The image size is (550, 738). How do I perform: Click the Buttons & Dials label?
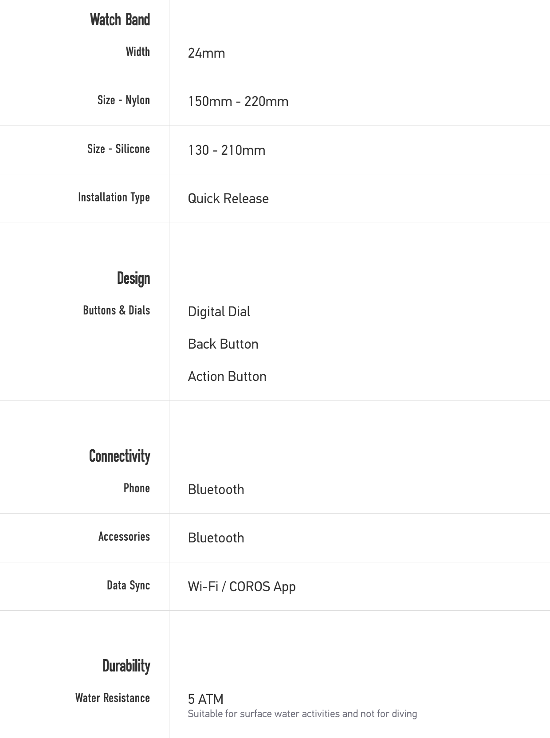pyautogui.click(x=117, y=310)
